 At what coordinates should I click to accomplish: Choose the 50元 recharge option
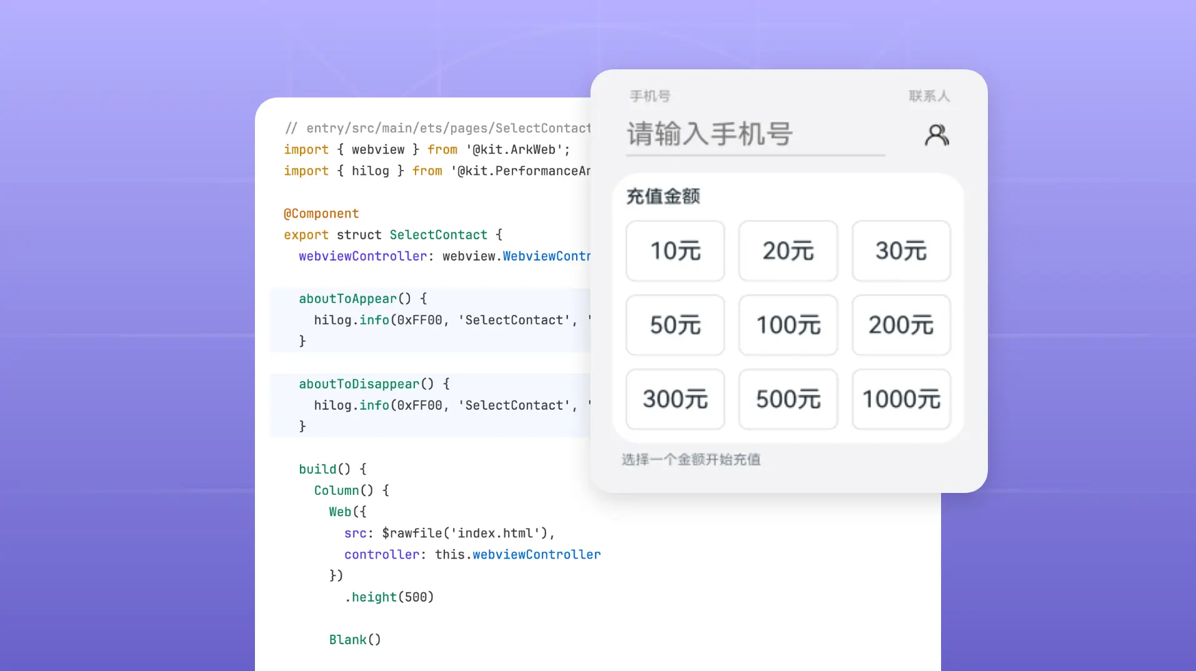click(x=675, y=325)
